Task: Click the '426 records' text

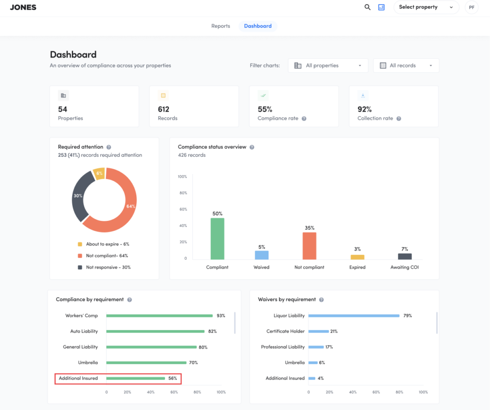Action: click(192, 155)
